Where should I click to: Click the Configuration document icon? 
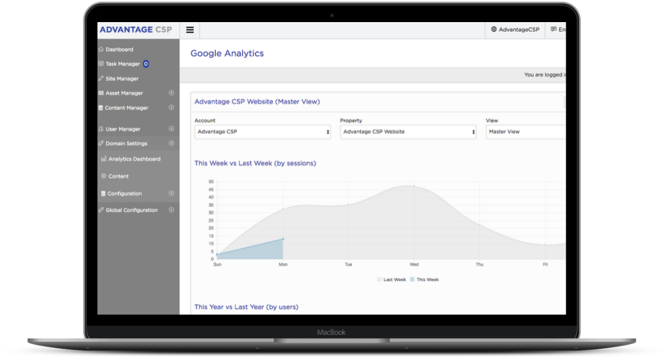[x=103, y=193]
